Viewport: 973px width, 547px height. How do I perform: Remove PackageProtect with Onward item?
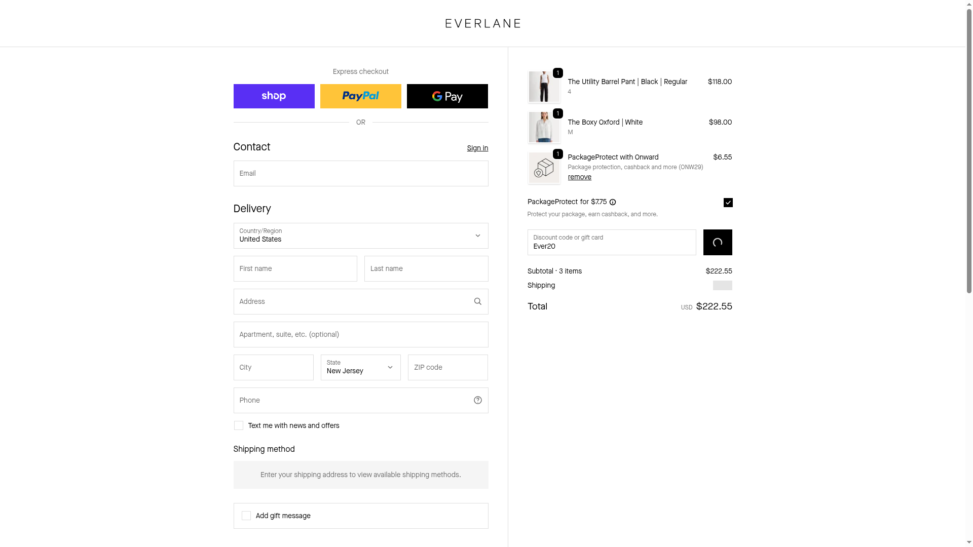click(x=579, y=177)
